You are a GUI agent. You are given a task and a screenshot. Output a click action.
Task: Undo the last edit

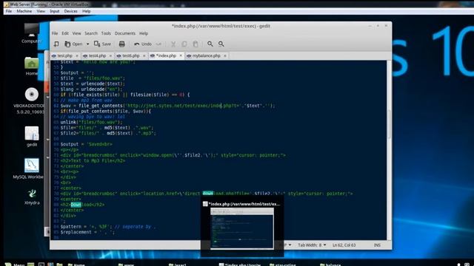(143, 44)
